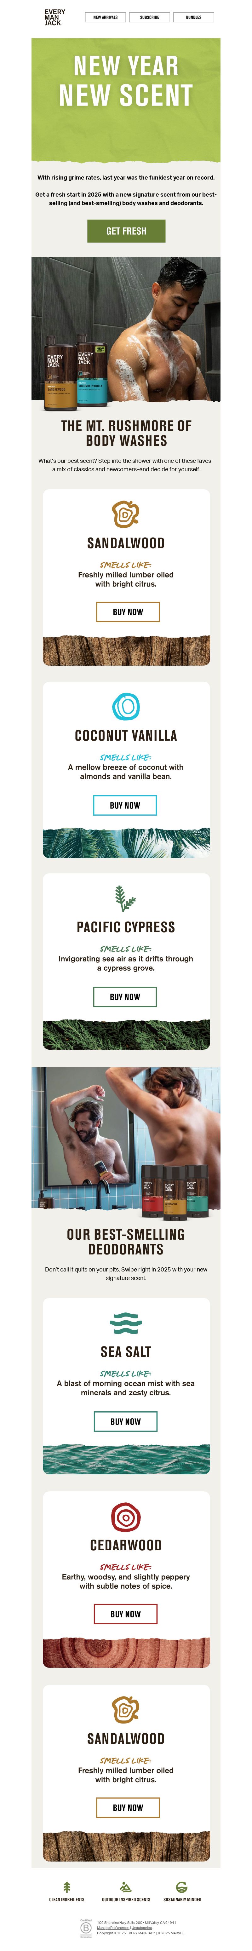Open the New Arrivals tab

(x=105, y=17)
